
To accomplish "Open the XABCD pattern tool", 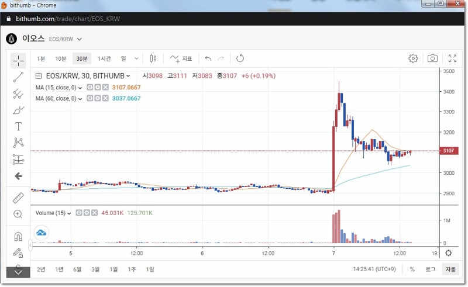I will 18,143.
